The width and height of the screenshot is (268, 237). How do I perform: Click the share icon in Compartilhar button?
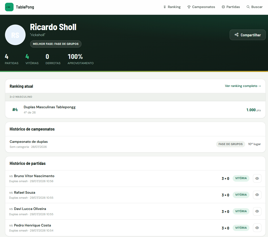(237, 35)
